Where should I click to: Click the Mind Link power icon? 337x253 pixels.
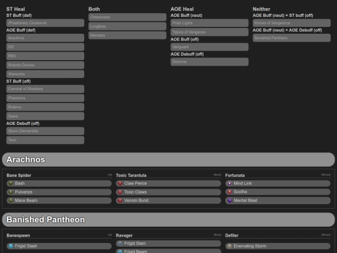click(x=230, y=184)
